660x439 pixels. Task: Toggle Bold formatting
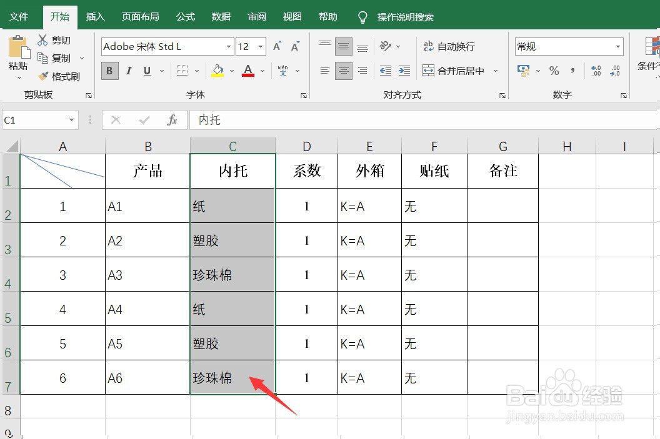(x=109, y=71)
